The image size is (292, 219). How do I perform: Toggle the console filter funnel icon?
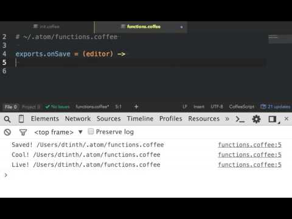23,132
